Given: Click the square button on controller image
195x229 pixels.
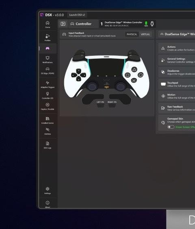Looking at the screenshot, I should pos(128,75).
